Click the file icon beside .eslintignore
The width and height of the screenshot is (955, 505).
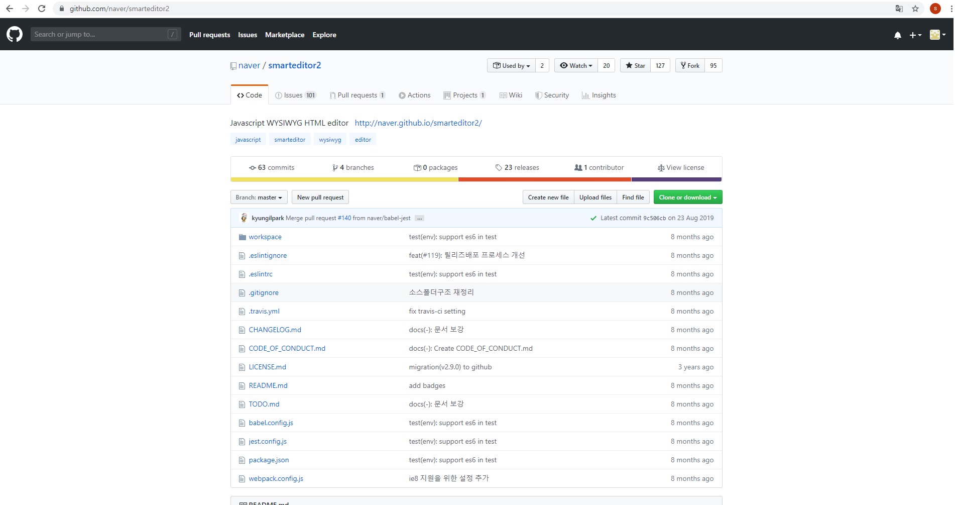point(242,256)
